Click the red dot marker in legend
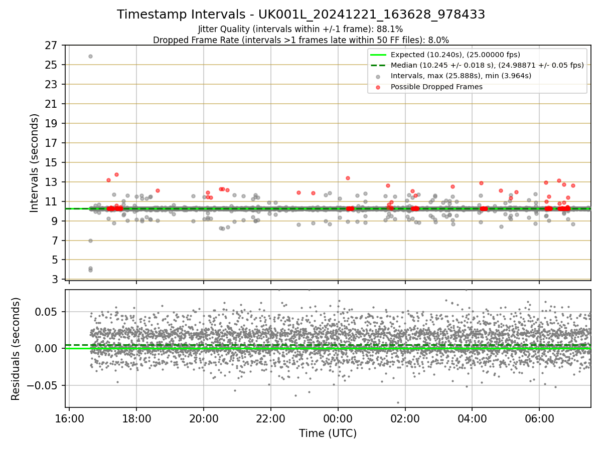The image size is (602, 451). (x=378, y=87)
